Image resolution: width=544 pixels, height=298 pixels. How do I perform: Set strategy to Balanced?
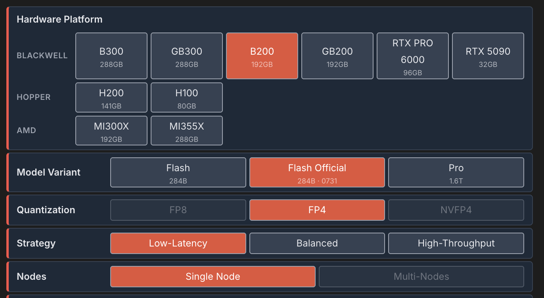(317, 243)
